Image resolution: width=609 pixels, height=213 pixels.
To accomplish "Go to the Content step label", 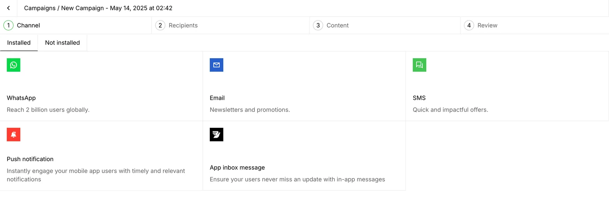I will 337,25.
